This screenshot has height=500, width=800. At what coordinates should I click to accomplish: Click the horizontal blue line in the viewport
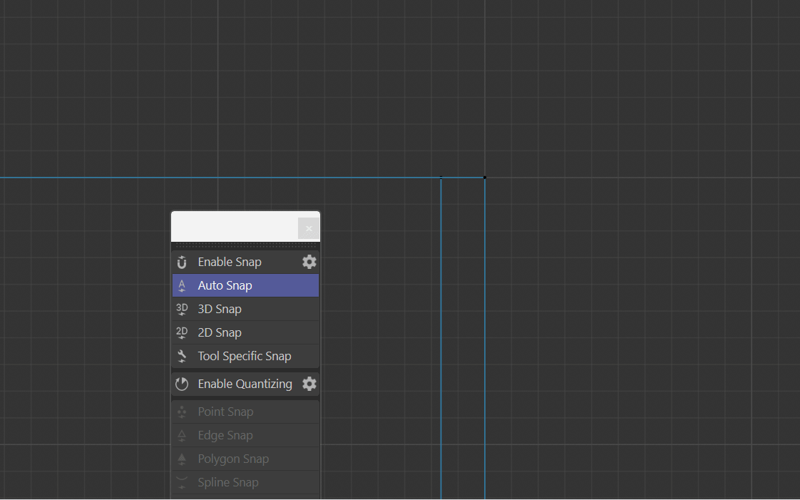tap(214, 178)
